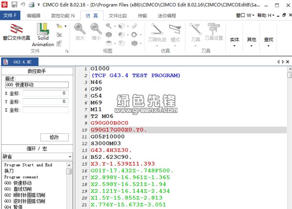Select the G43.4.NC document tab

(x=20, y=62)
